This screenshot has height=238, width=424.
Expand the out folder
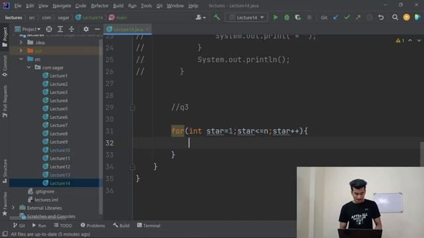pos(21,50)
